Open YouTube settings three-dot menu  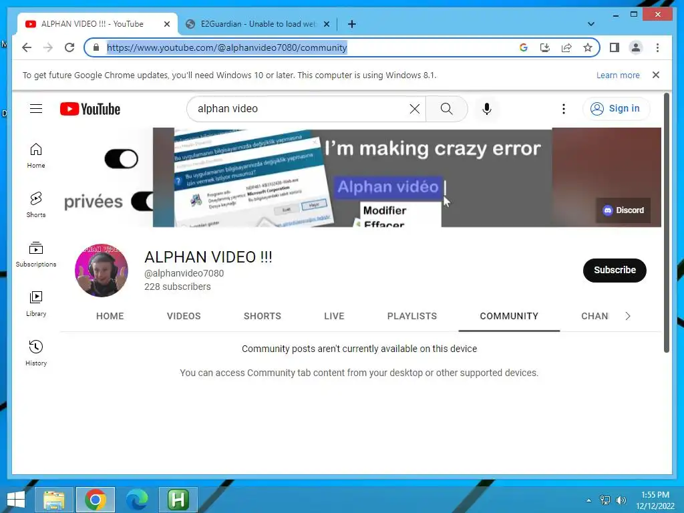pos(564,109)
